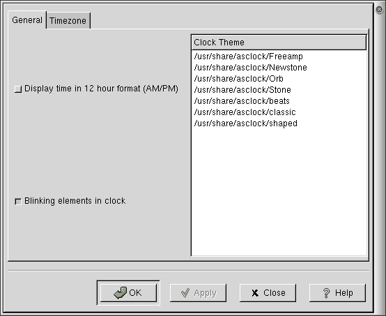Select the classic theme entry
386x316 pixels.
(279, 112)
